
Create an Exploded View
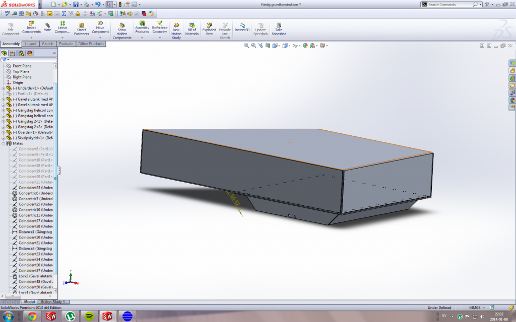pos(209,28)
